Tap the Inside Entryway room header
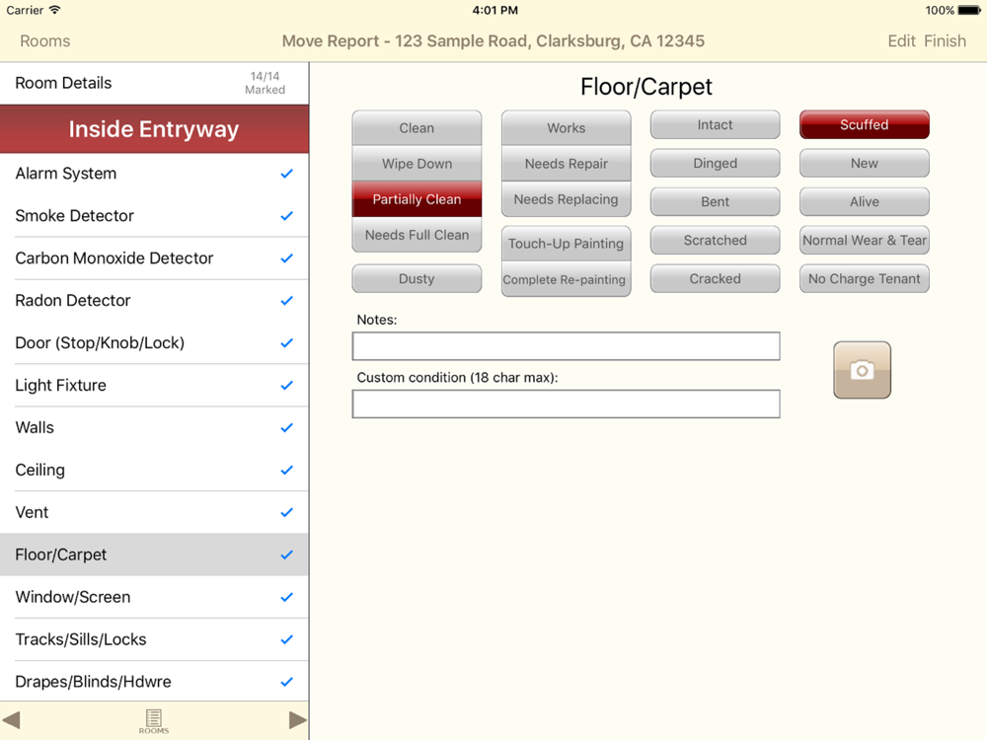The image size is (987, 740). pos(154,129)
